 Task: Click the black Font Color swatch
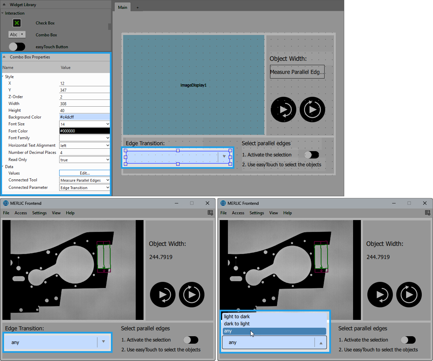coord(84,131)
